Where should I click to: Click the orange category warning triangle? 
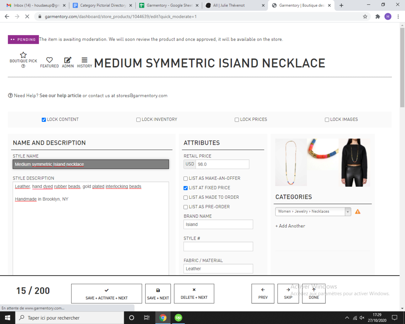358,212
